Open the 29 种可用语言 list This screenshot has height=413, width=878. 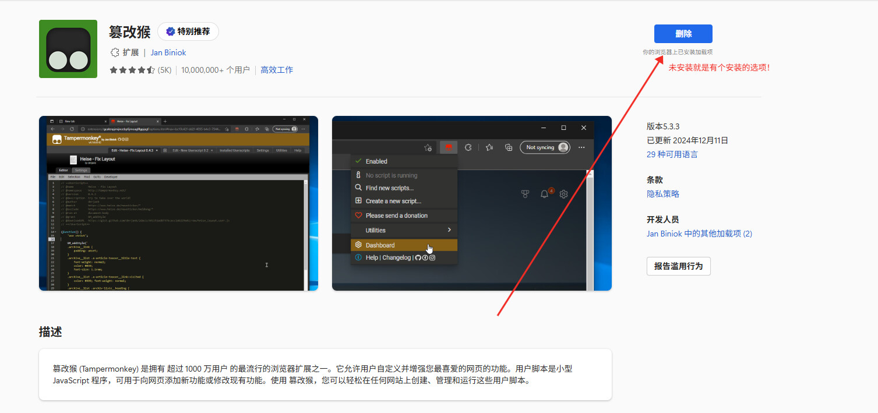(x=672, y=154)
